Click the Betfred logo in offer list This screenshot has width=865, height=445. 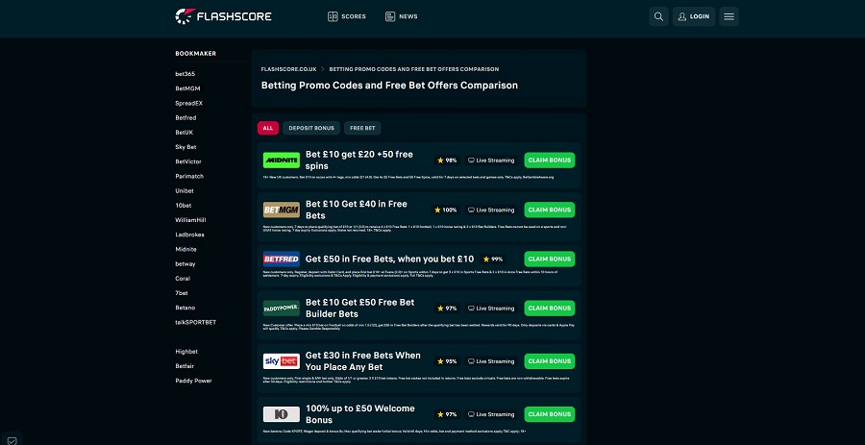282,260
